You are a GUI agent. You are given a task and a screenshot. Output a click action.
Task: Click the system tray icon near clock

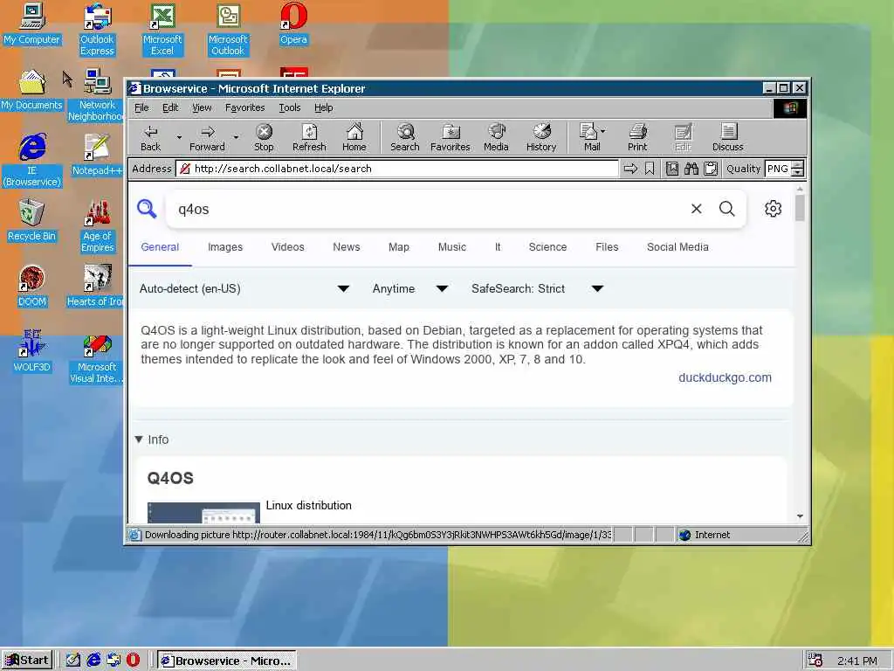click(815, 661)
